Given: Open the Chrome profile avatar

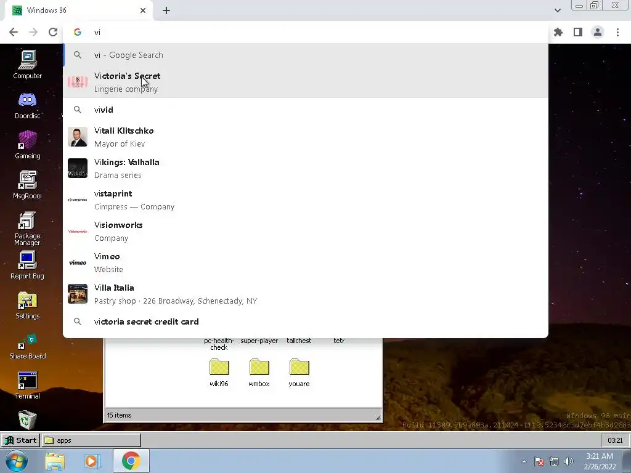Looking at the screenshot, I should click(x=598, y=32).
